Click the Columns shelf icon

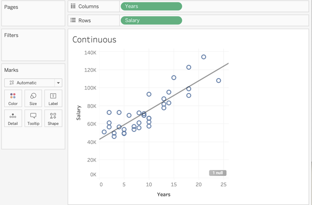pyautogui.click(x=73, y=6)
